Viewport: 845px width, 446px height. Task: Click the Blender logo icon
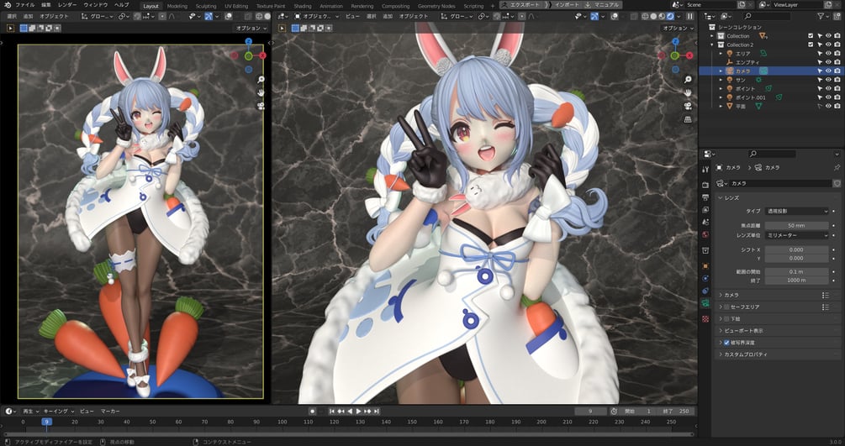(8, 5)
